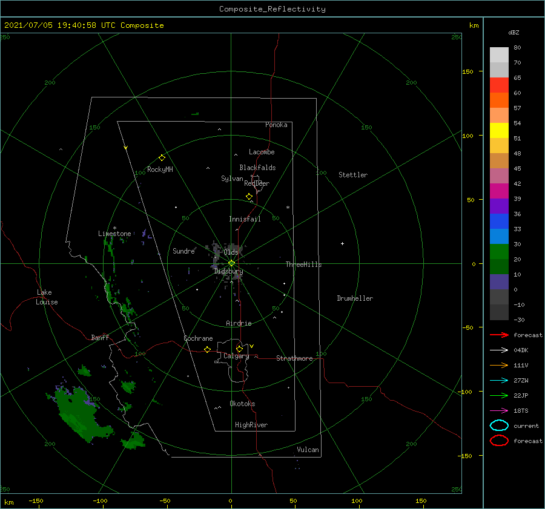
Task: Click the Innisfail label
Action: point(245,219)
